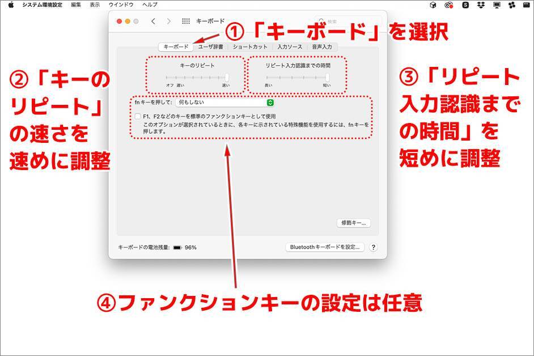Click the キーのリピート label
Viewport: 534px width, 356px height.
197,65
